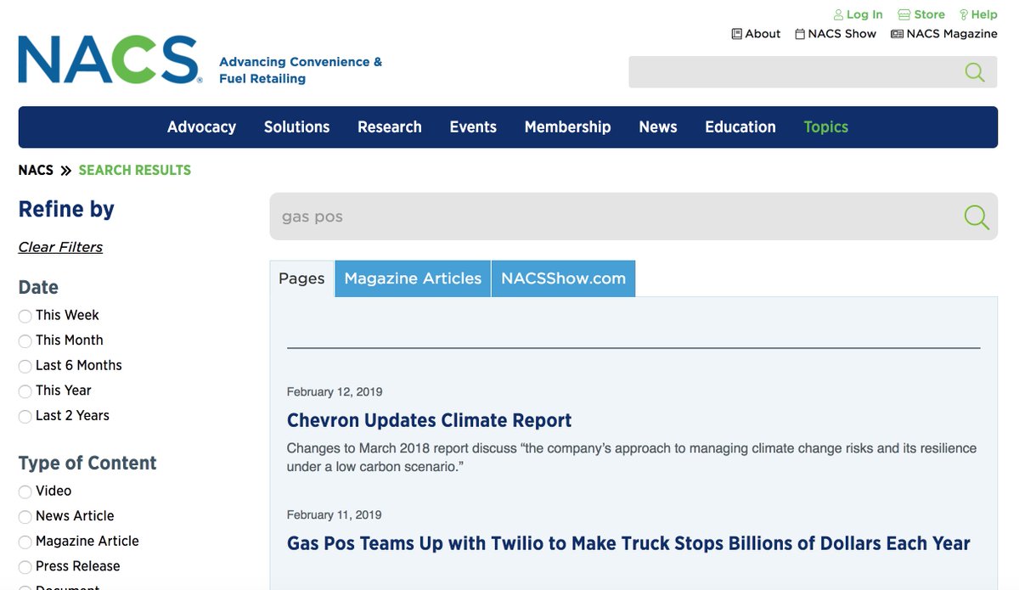Select the Last 6 Months filter
This screenshot has height=590, width=1019.
25,367
